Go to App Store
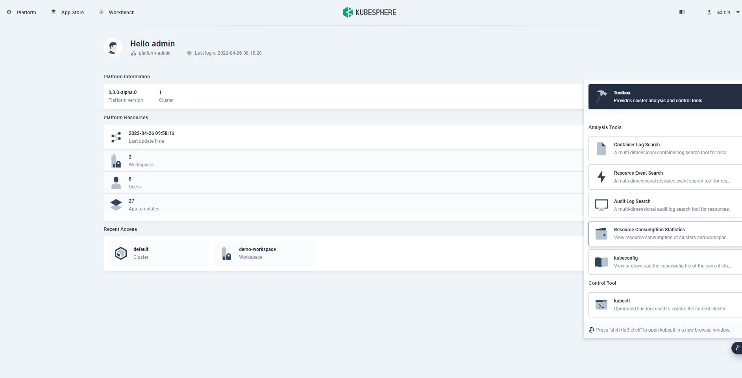This screenshot has height=378, width=742. click(67, 12)
